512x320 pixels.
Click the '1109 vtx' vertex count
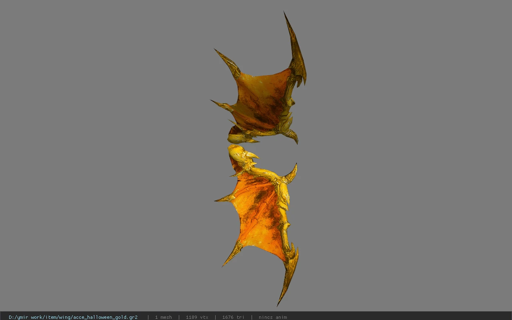[x=197, y=317]
